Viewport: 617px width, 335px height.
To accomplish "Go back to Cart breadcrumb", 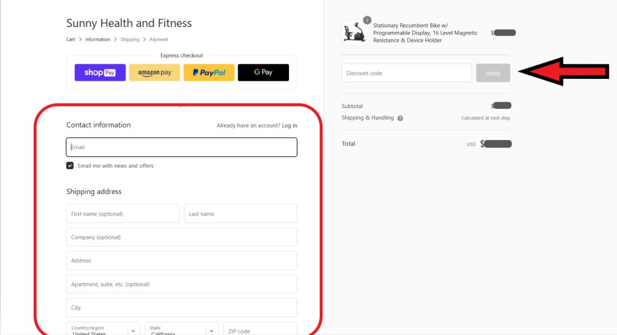I will (x=70, y=39).
